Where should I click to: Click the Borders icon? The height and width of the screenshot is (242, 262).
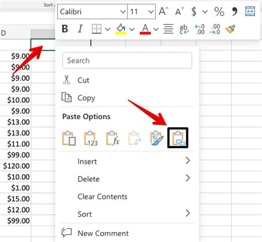tap(96, 29)
